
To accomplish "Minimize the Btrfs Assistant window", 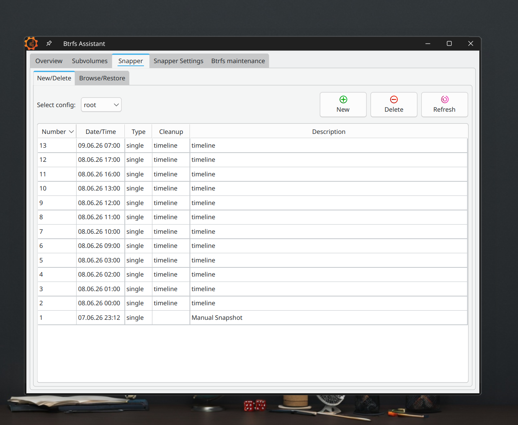I will (x=428, y=44).
